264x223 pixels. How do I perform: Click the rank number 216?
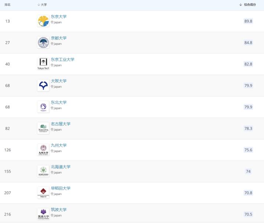pyautogui.click(x=8, y=214)
